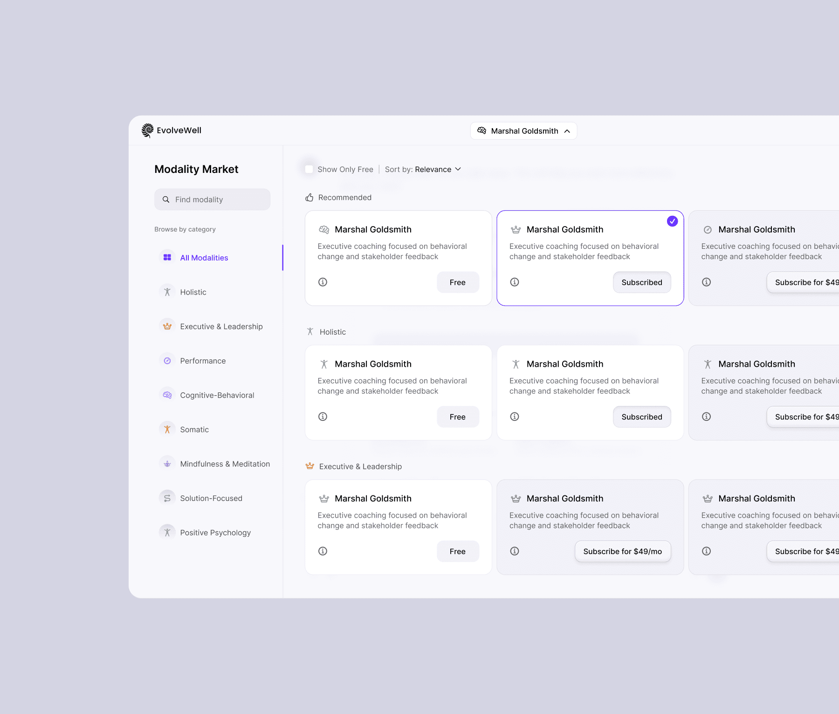The image size is (839, 714).
Task: Click the Holistic section heading figure icon
Action: click(310, 332)
